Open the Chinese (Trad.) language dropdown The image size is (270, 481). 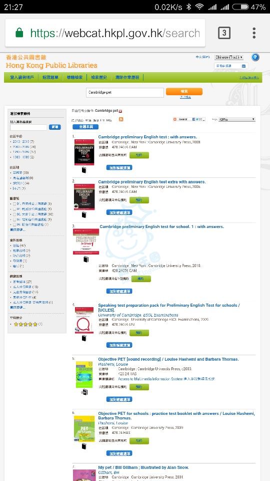click(x=228, y=57)
